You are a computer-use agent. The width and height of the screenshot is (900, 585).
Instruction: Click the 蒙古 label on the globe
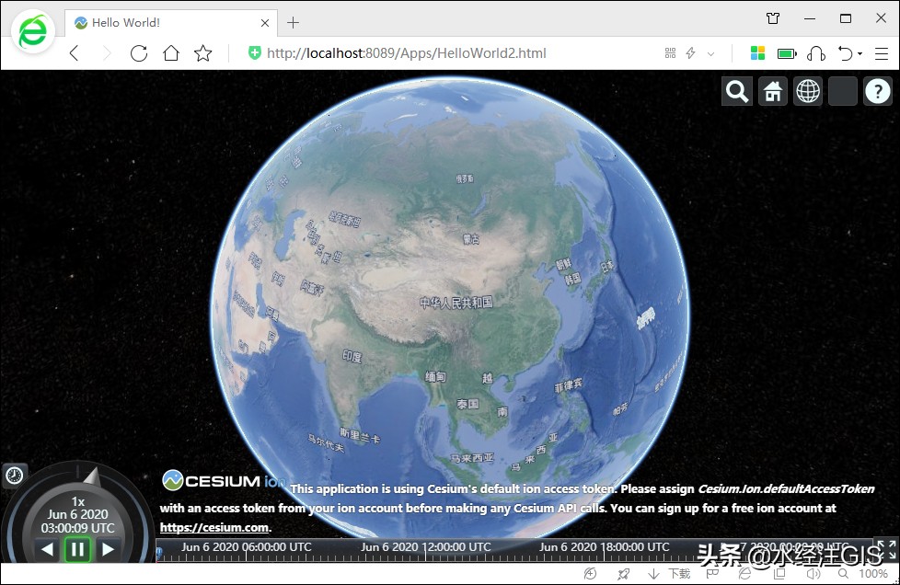471,238
